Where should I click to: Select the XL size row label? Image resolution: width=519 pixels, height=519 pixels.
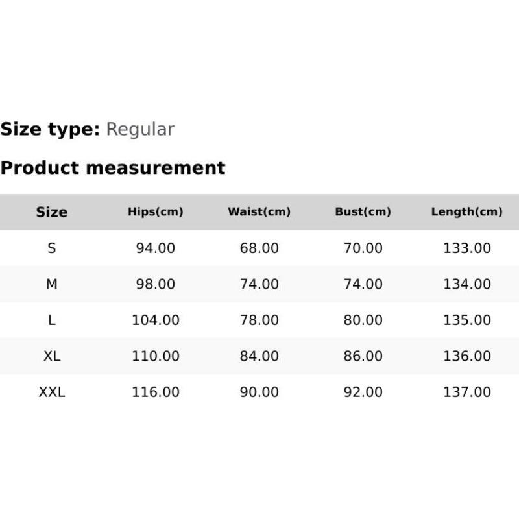pyautogui.click(x=52, y=356)
